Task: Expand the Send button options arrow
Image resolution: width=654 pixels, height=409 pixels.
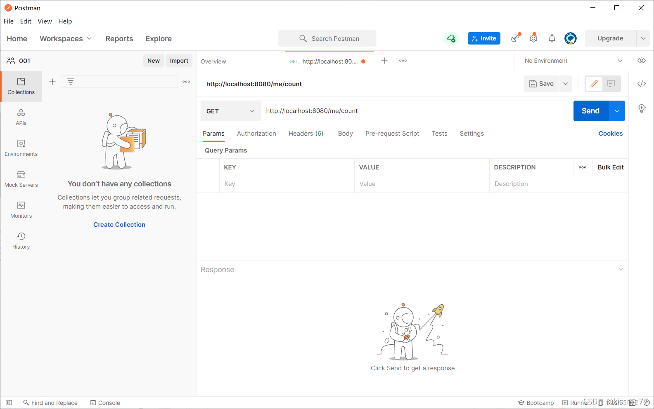Action: point(617,111)
